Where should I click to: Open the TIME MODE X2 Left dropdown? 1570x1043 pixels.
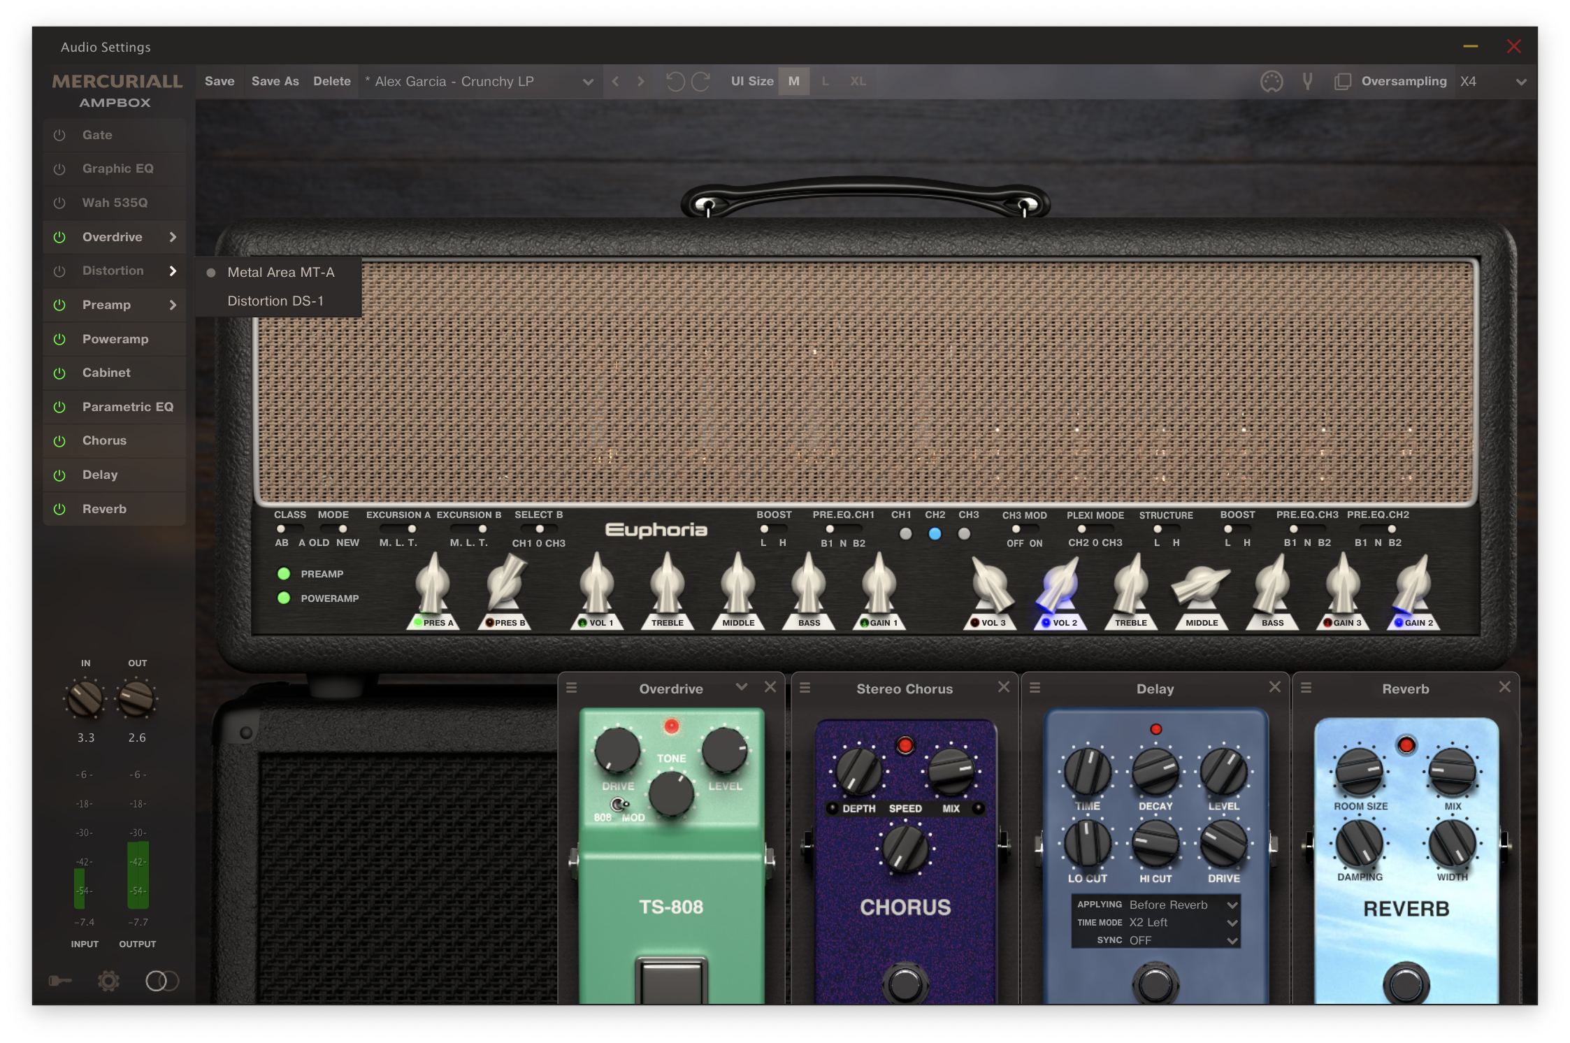click(x=1183, y=923)
